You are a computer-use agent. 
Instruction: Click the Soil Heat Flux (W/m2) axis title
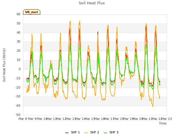click(x=4, y=65)
